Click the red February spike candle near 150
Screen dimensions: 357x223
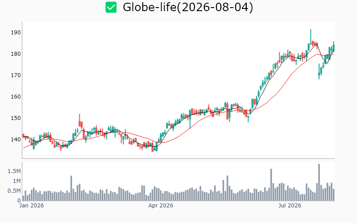click(x=79, y=120)
